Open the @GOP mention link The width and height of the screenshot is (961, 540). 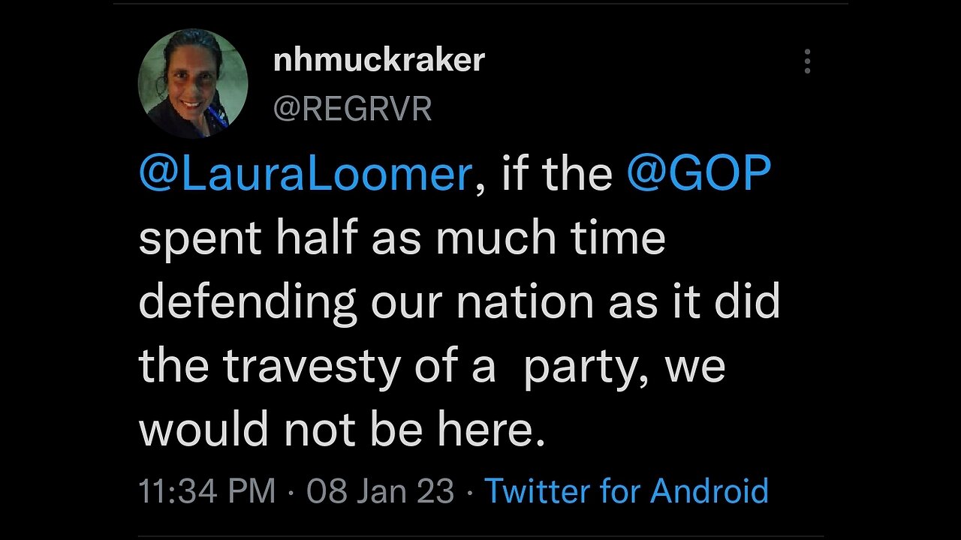pos(698,175)
